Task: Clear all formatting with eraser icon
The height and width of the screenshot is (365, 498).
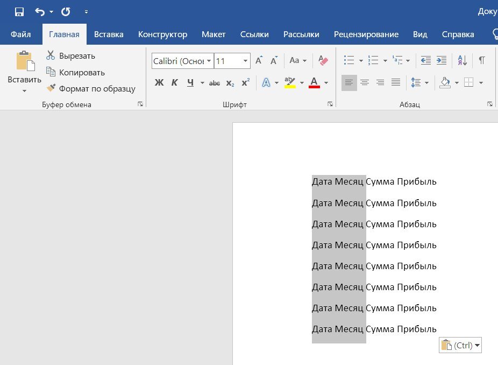Action: click(x=323, y=60)
